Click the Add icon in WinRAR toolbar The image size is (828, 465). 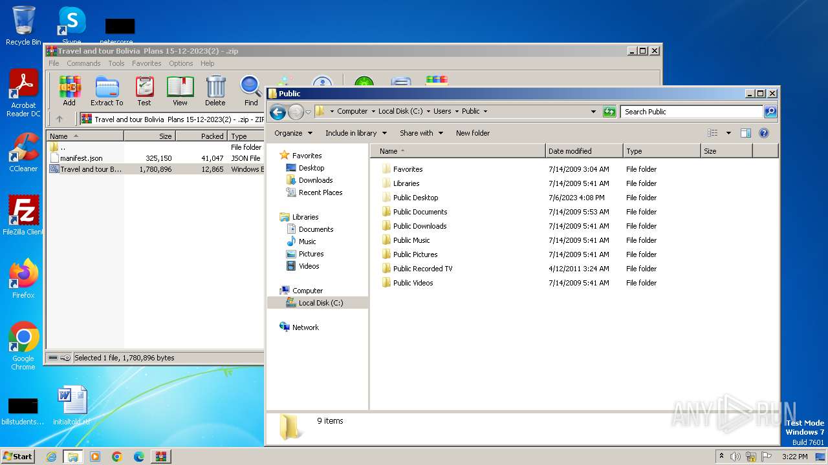point(69,90)
